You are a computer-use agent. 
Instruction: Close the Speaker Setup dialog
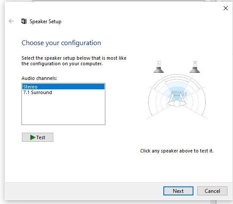(226, 8)
